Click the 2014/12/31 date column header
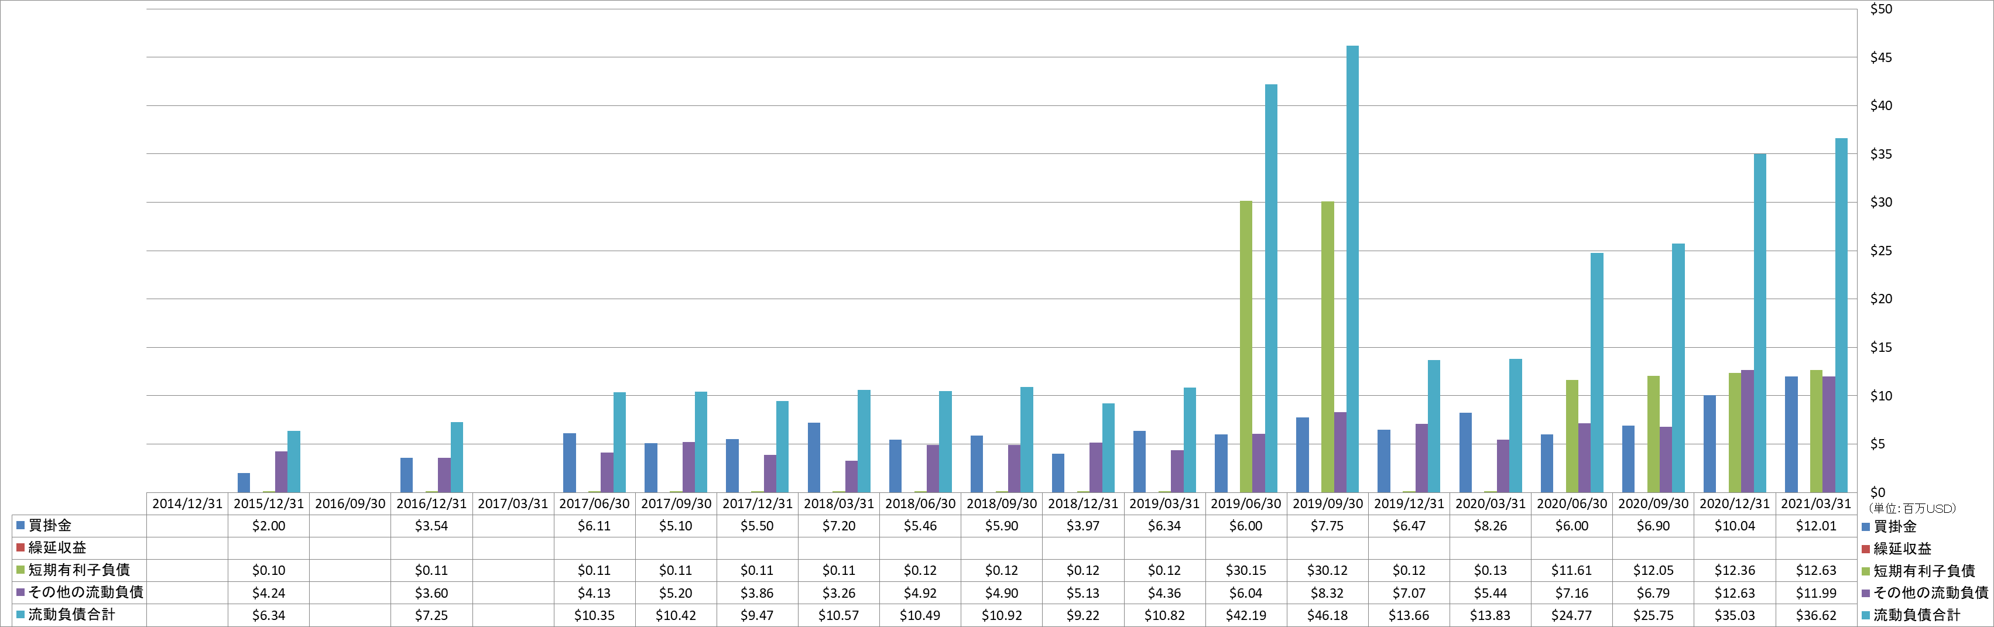This screenshot has width=1994, height=627. pyautogui.click(x=187, y=504)
